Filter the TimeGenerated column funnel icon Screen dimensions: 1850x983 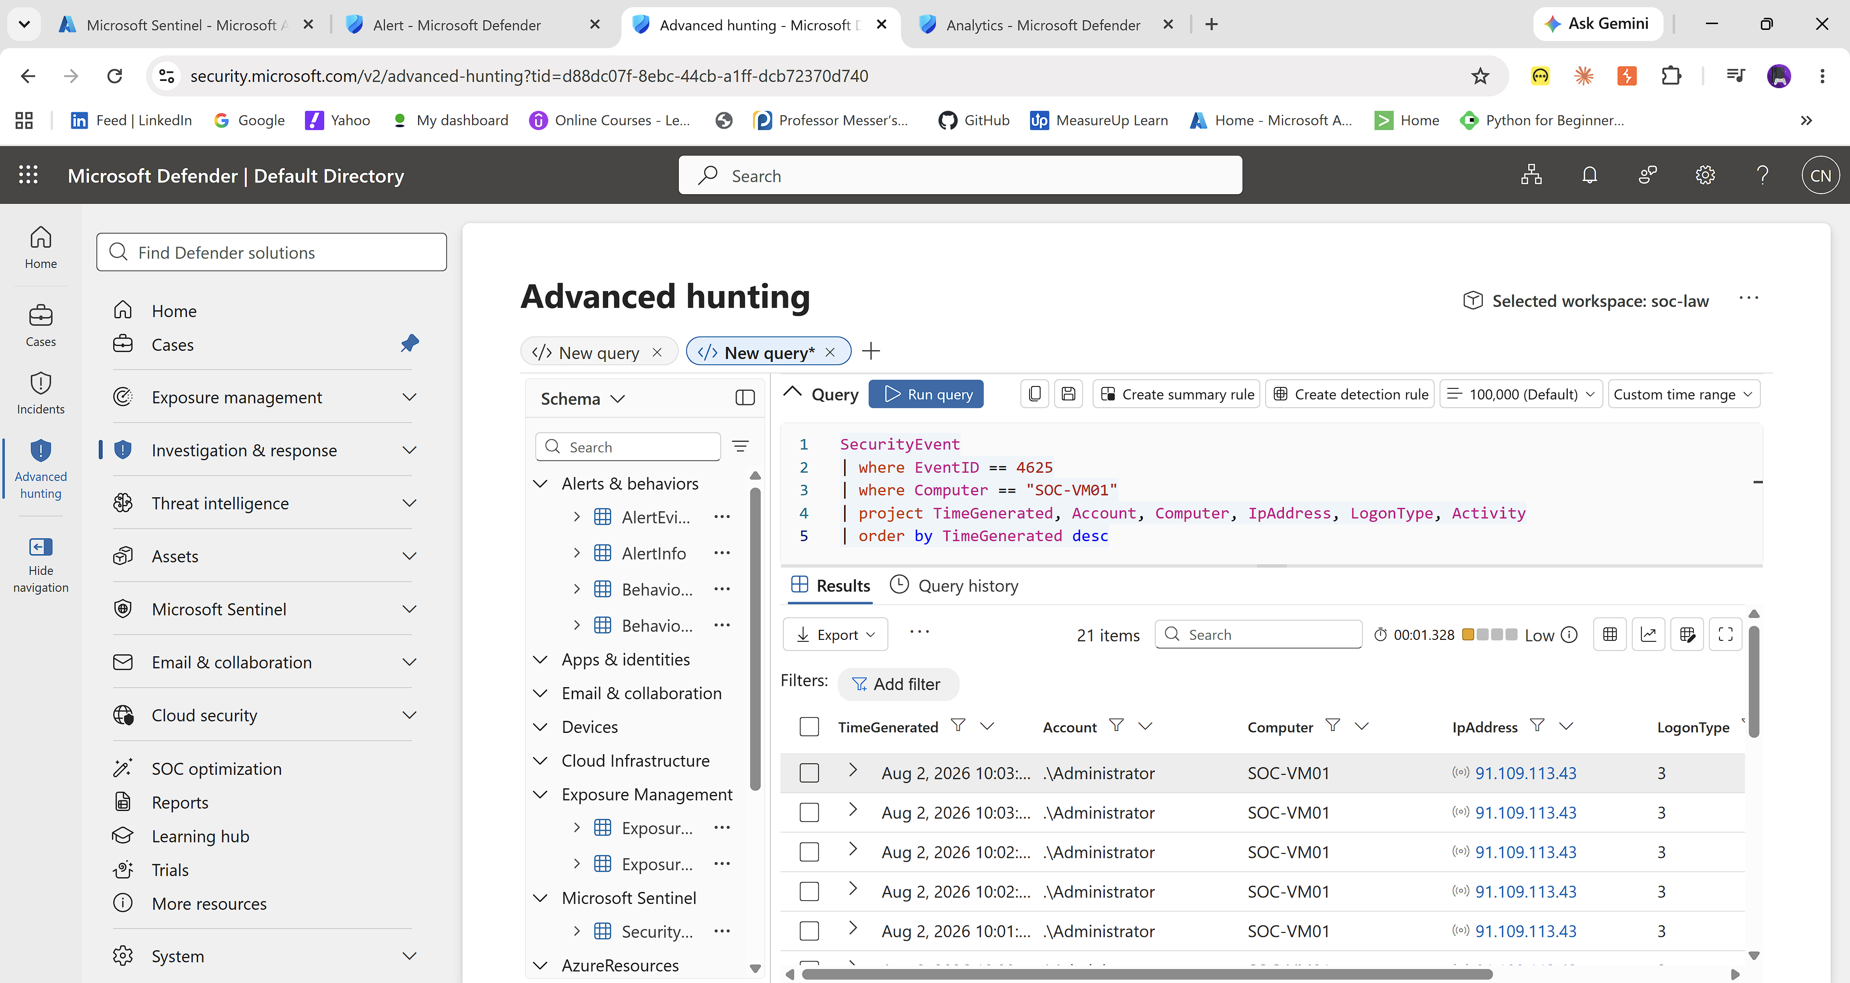(958, 725)
